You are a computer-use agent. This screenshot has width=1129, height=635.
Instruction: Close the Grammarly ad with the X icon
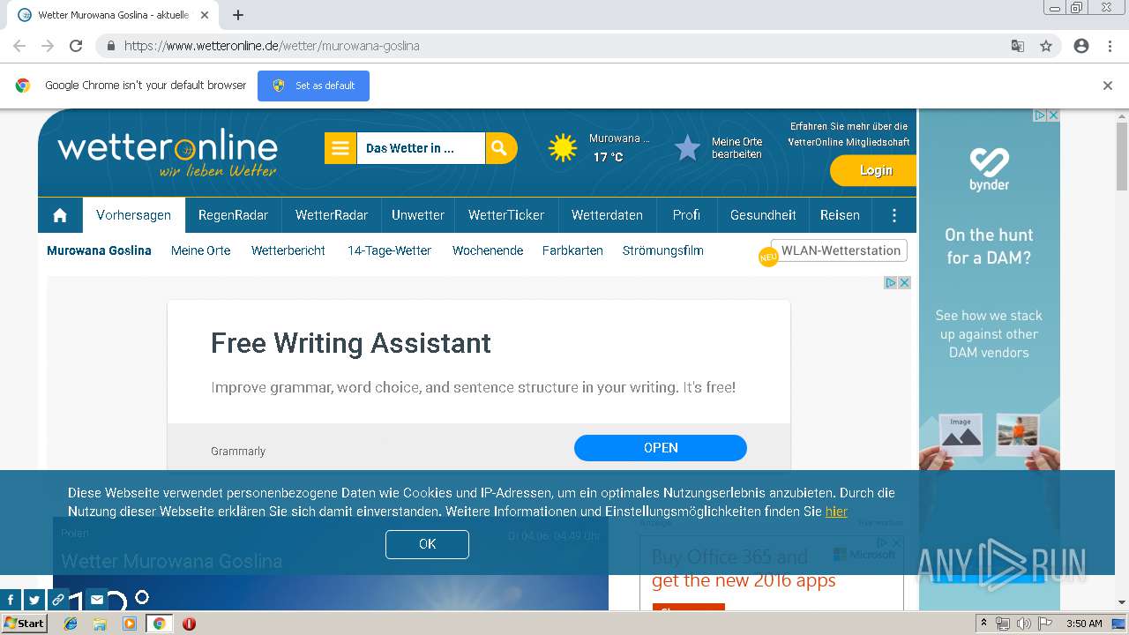904,282
